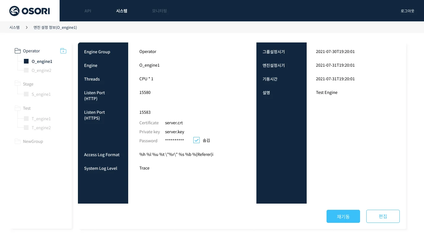The width and height of the screenshot is (424, 238).
Task: Click the 재기동 button
Action: coord(343,216)
